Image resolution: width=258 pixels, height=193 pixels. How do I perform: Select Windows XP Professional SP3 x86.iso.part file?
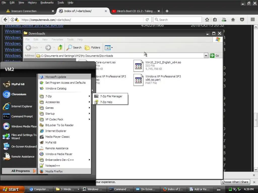tap(157, 80)
